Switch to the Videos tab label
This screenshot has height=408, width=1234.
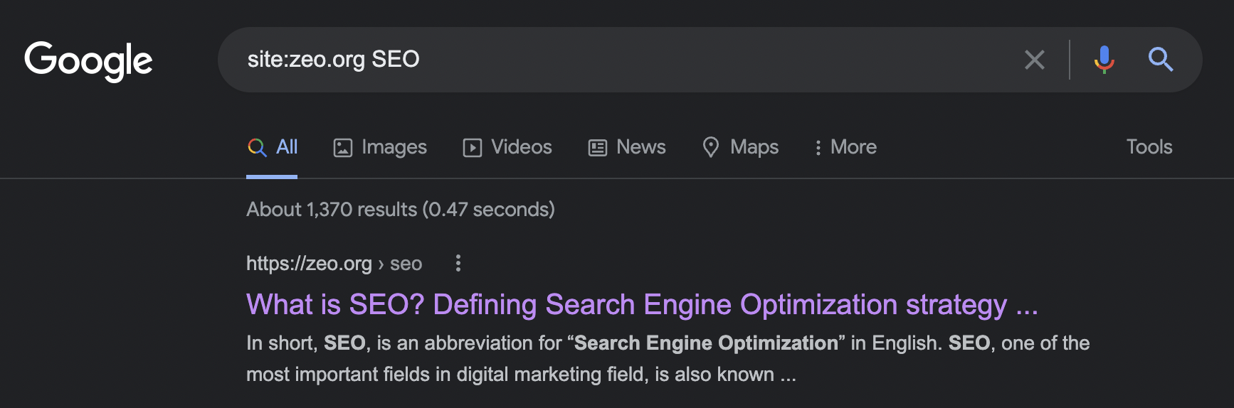click(522, 147)
